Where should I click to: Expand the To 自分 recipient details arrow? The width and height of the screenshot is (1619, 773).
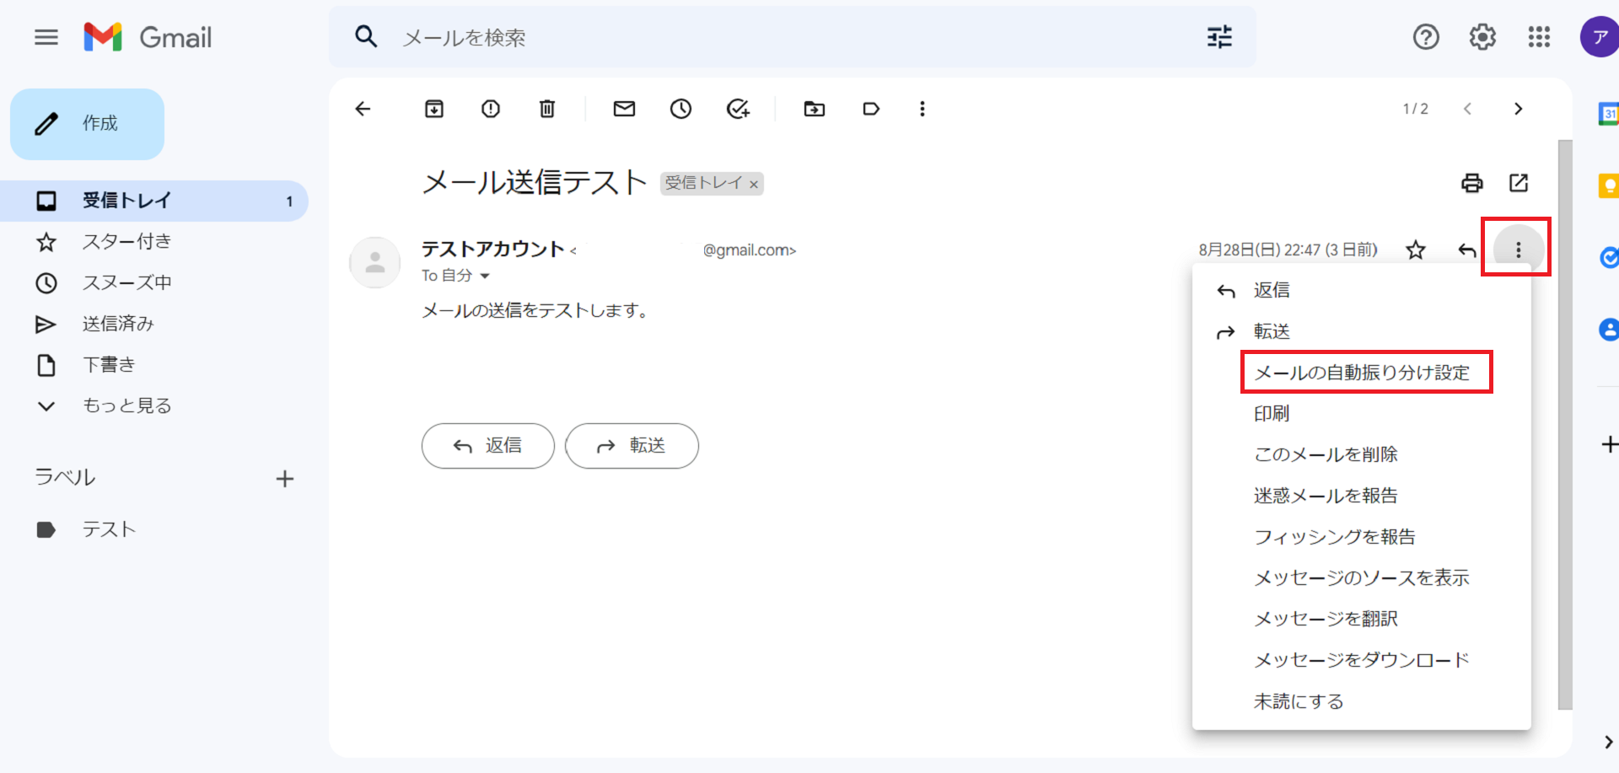(x=485, y=276)
